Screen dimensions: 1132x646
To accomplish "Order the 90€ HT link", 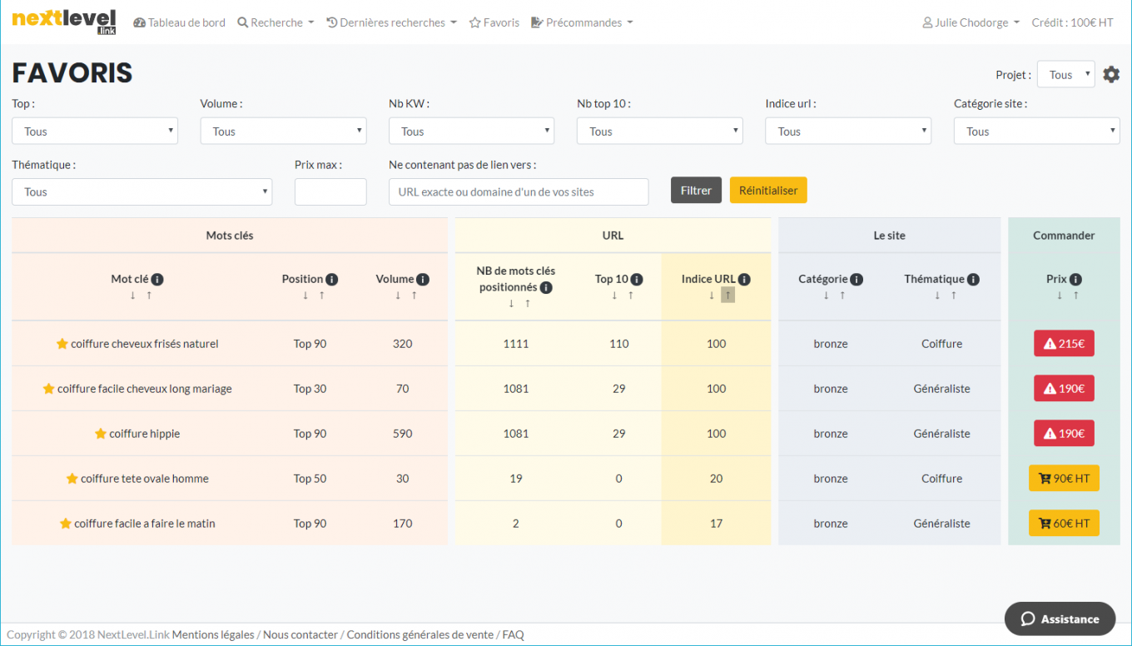I will pyautogui.click(x=1064, y=478).
